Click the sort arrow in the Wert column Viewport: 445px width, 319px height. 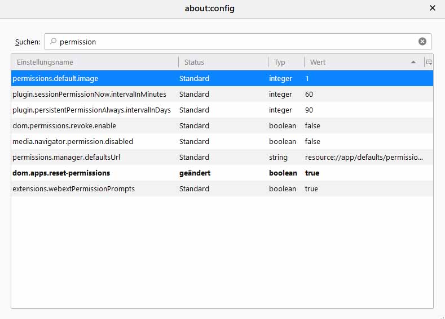pyautogui.click(x=413, y=62)
